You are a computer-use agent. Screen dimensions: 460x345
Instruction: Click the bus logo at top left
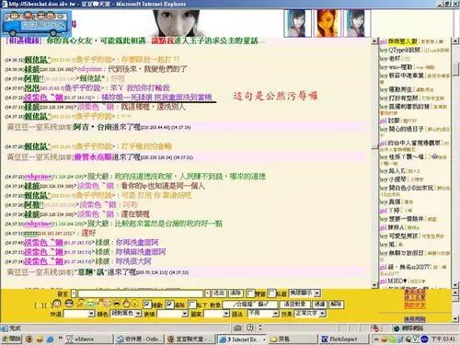coord(36,24)
